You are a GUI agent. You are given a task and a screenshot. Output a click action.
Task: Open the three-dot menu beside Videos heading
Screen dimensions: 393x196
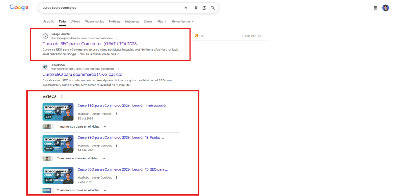pyautogui.click(x=62, y=96)
